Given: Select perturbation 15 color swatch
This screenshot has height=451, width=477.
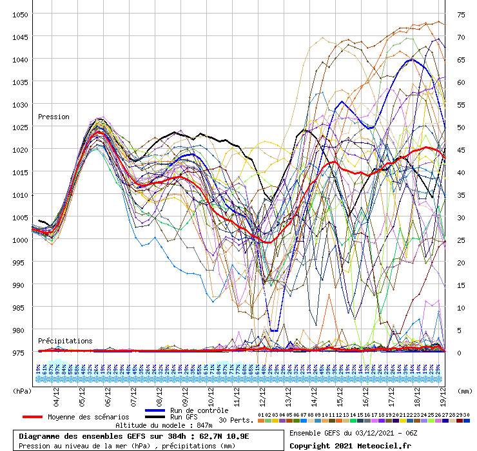Looking at the screenshot, I should pos(360,420).
